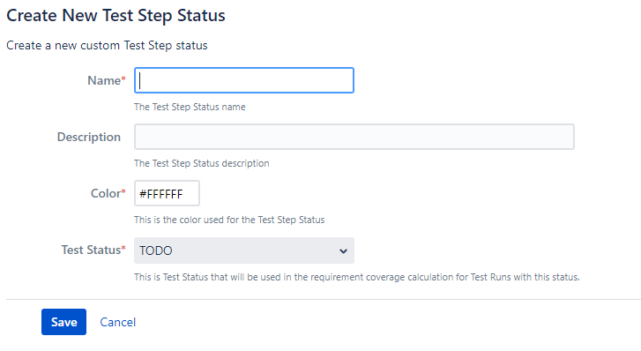Focus the Name text field
The width and height of the screenshot is (641, 351).
pos(244,80)
